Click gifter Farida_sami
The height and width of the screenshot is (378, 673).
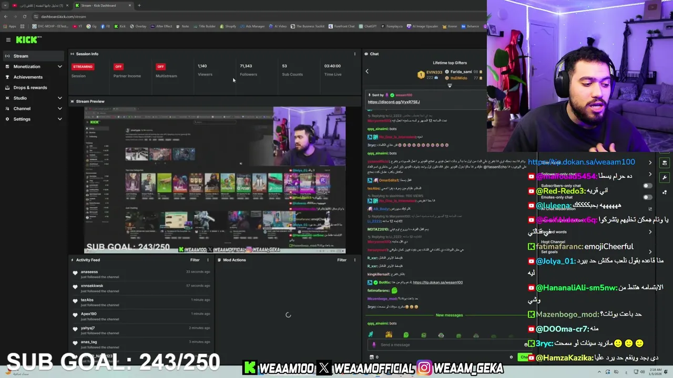[x=461, y=72]
